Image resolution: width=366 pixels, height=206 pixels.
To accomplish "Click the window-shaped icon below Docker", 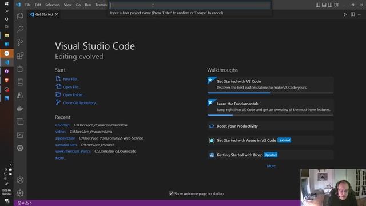I will pos(20,122).
